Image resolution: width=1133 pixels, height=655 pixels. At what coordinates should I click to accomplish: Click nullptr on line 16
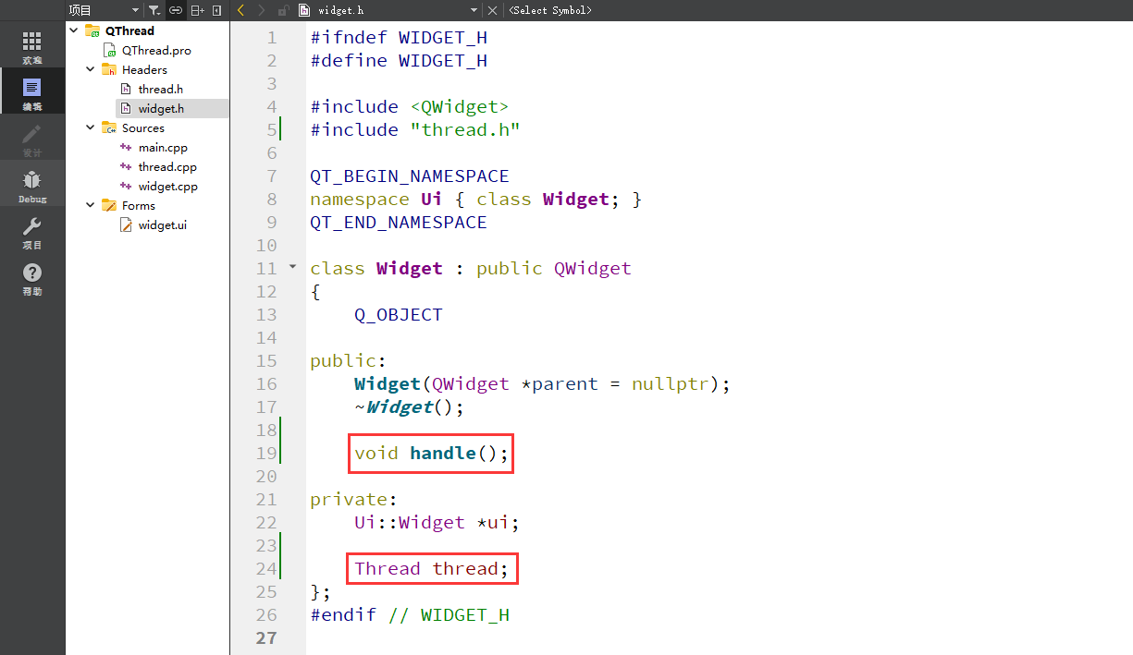pos(670,383)
